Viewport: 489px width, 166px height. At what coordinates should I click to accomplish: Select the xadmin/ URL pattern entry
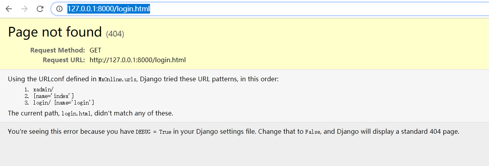click(43, 89)
